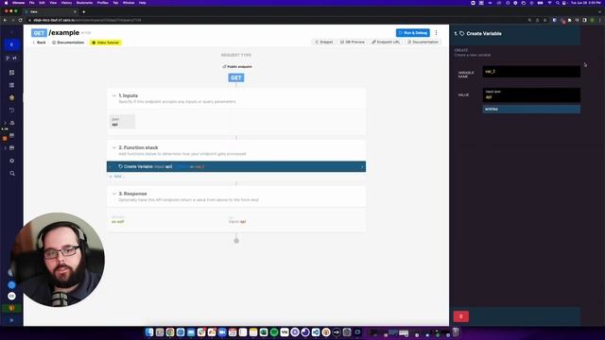605x340 pixels.
Task: Select the branch v1 indicator in sidebar
Action: click(11, 59)
